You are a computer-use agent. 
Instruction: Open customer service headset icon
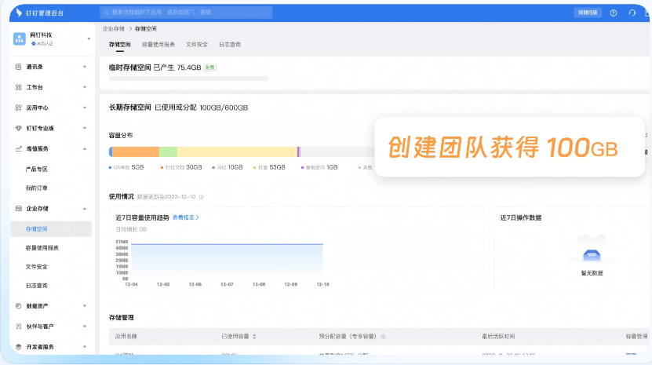(x=632, y=13)
